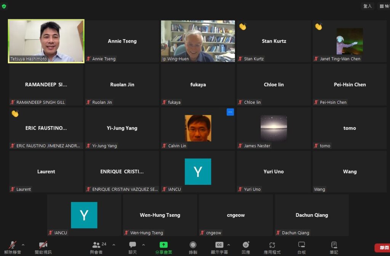
Task: Click the red Leave meeting button
Action: 382,248
